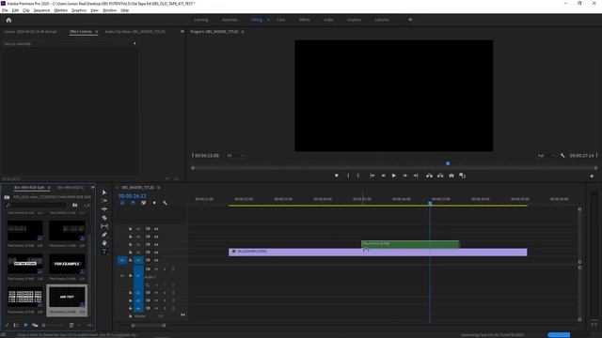Image resolution: width=602 pixels, height=338 pixels.
Task: Step back one frame
Action: (x=383, y=176)
